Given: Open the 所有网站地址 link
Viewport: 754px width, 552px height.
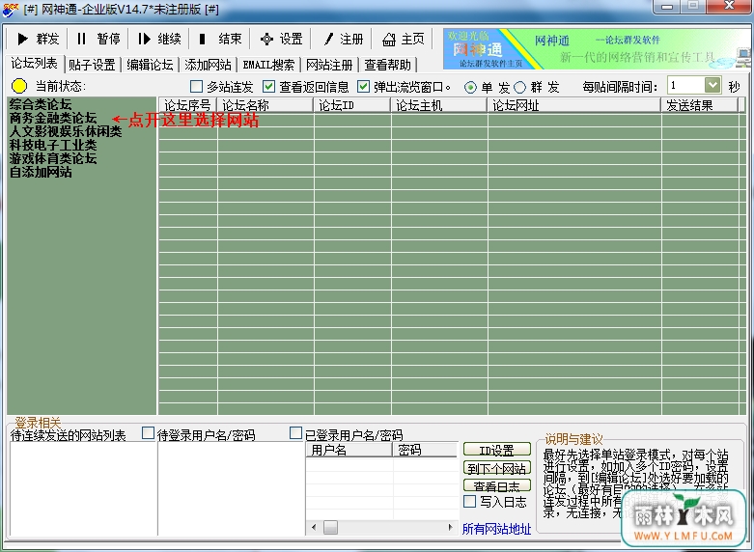Looking at the screenshot, I should point(497,529).
